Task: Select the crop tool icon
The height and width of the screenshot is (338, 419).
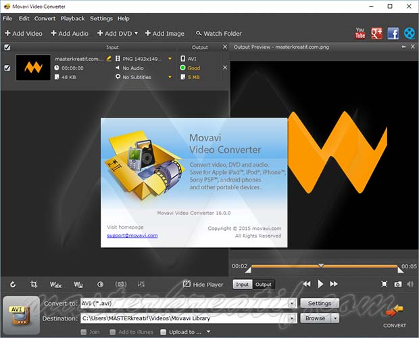Action: tap(34, 284)
